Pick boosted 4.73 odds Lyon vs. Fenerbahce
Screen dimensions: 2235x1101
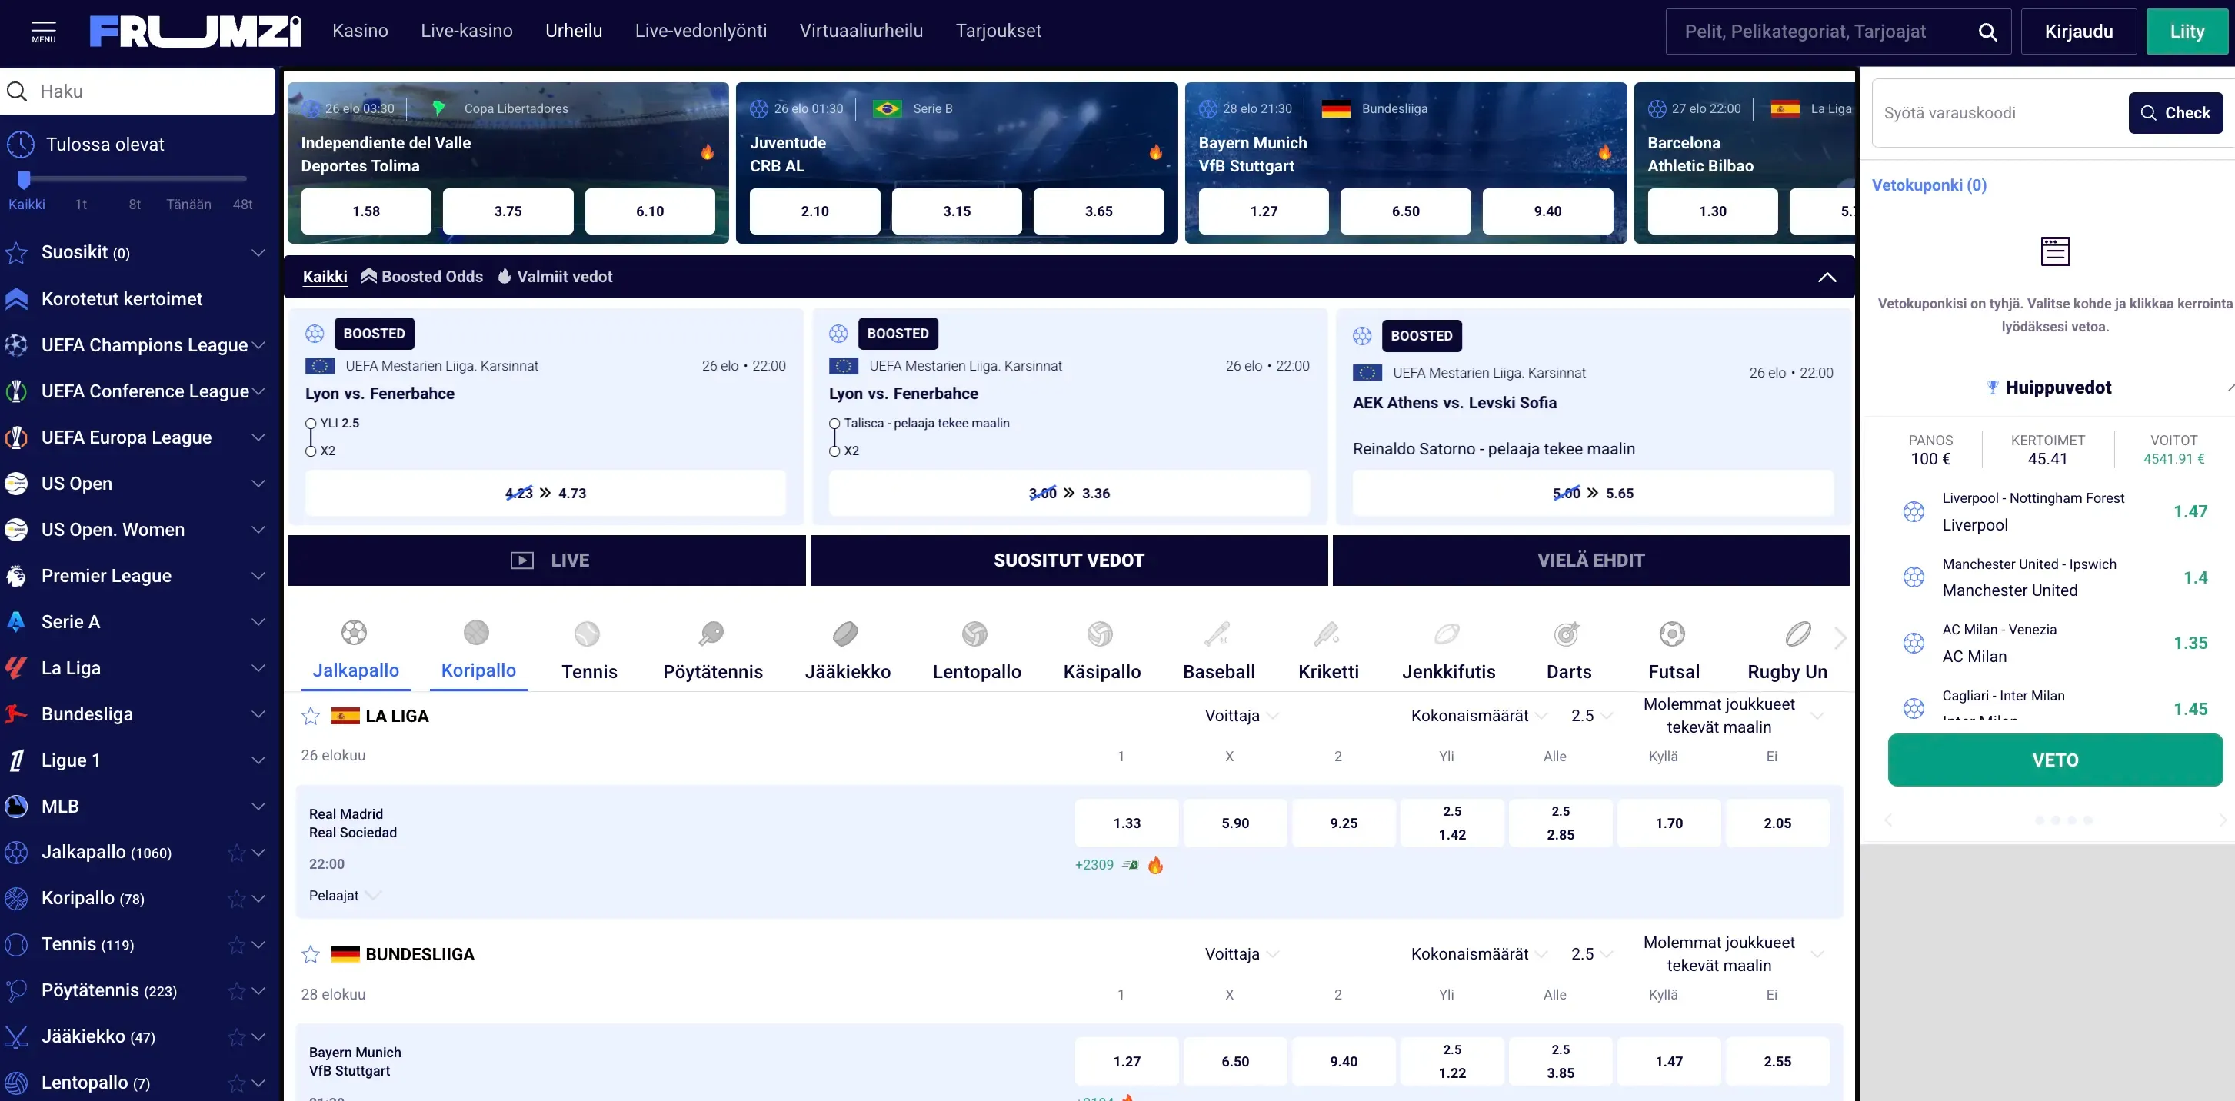546,493
